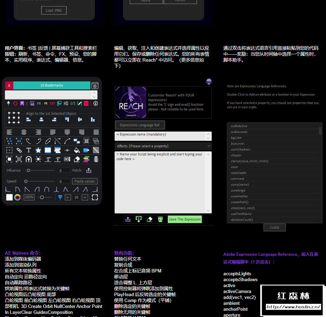Click the Fetch upload icon
Screen dimensions: 326x317
point(89,171)
